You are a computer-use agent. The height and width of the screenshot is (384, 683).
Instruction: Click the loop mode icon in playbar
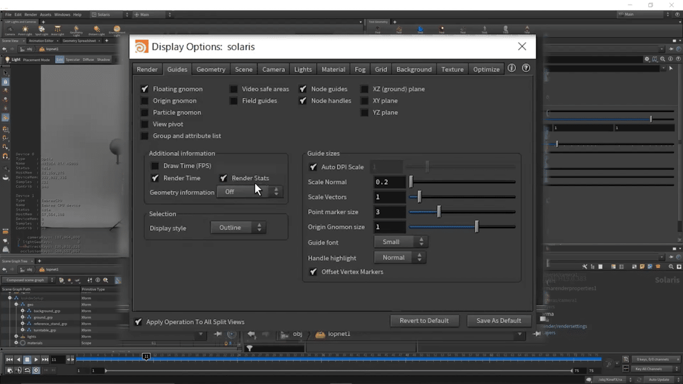click(x=27, y=370)
